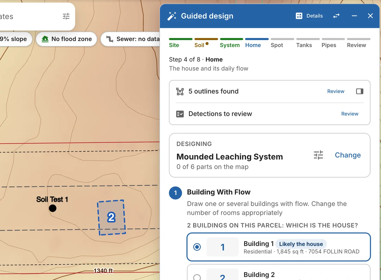Click the Guided design magic wand icon
This screenshot has width=381, height=280.
pyautogui.click(x=172, y=16)
